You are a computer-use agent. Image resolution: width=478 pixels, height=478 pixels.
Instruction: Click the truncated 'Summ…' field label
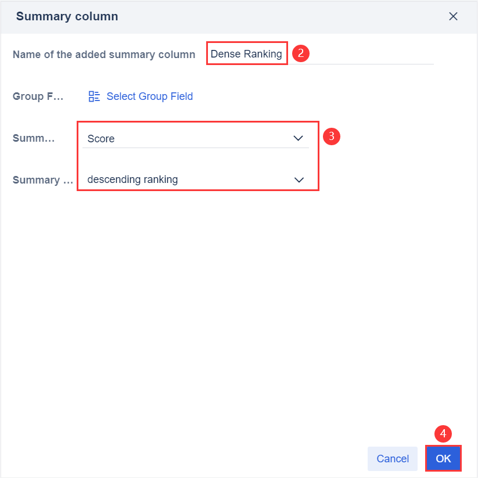pyautogui.click(x=34, y=139)
